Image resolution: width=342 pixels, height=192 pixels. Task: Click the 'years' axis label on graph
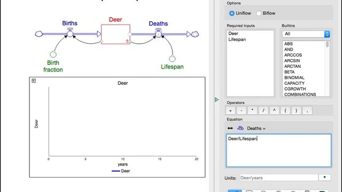pyautogui.click(x=123, y=164)
